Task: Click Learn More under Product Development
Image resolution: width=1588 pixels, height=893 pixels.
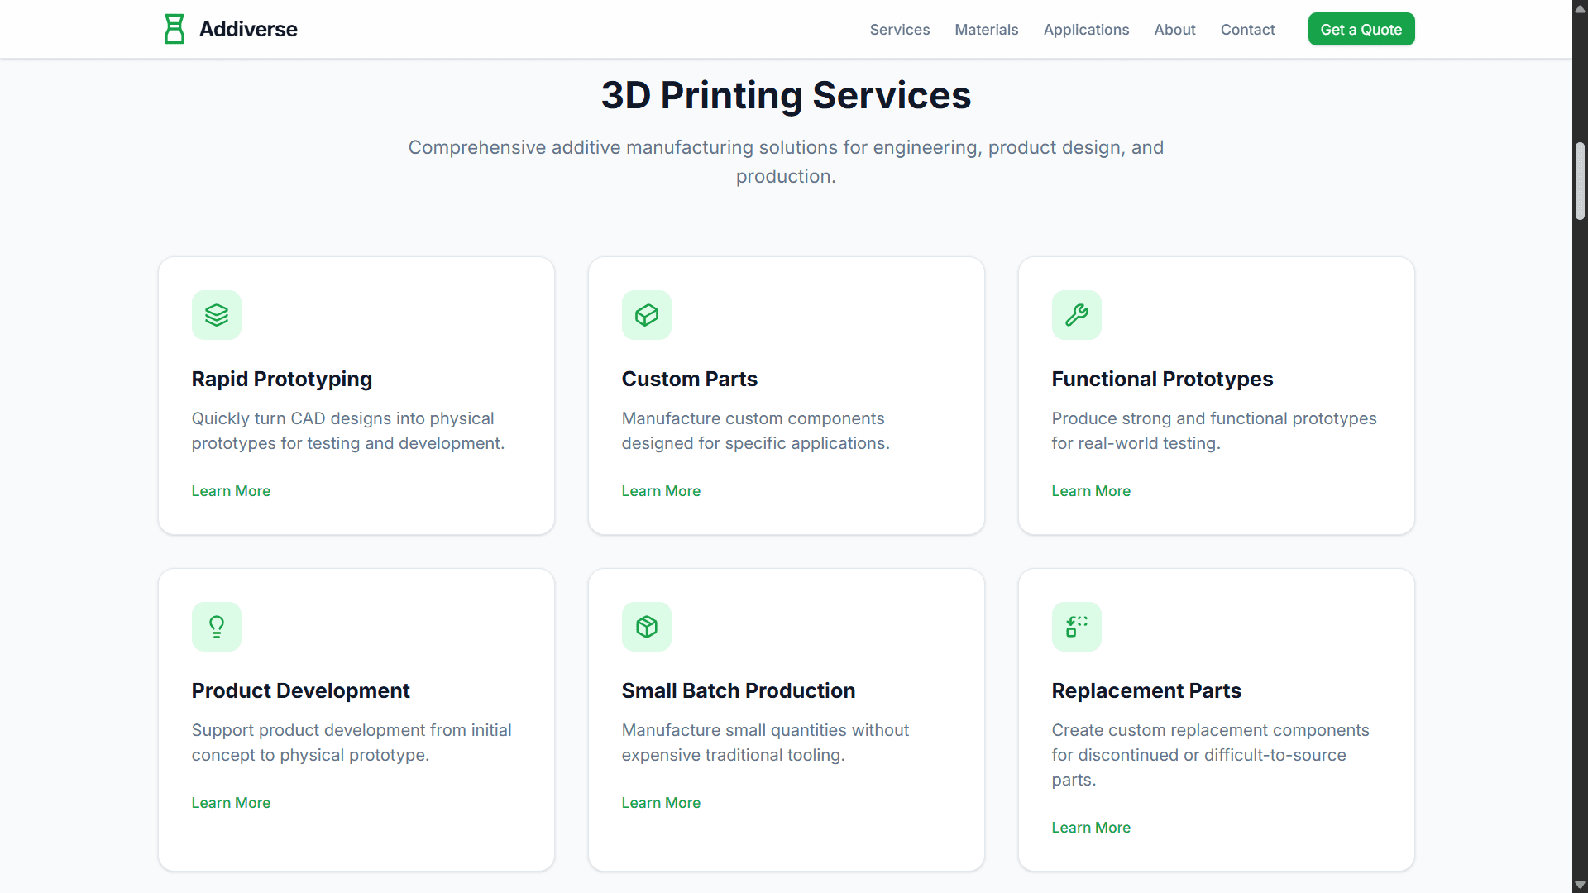Action: 231,803
